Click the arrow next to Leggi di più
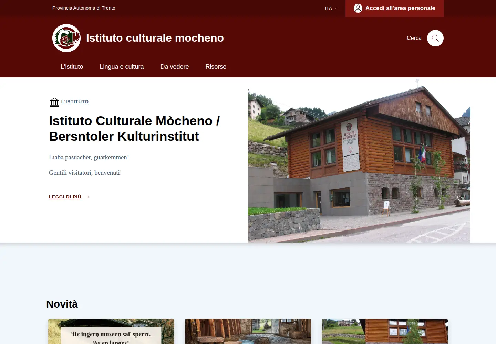Viewport: 496px width, 344px height. 87,197
